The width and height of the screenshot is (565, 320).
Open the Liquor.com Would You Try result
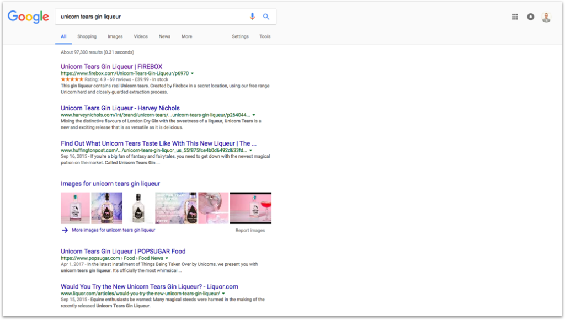[150, 287]
